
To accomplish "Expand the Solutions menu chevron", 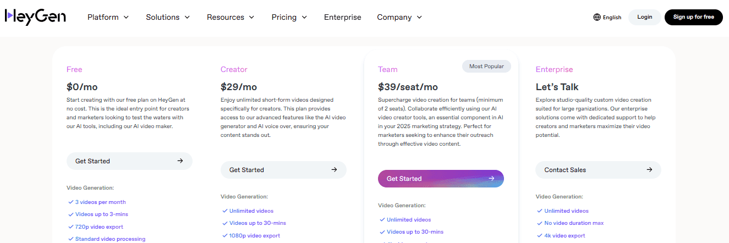I will [187, 18].
